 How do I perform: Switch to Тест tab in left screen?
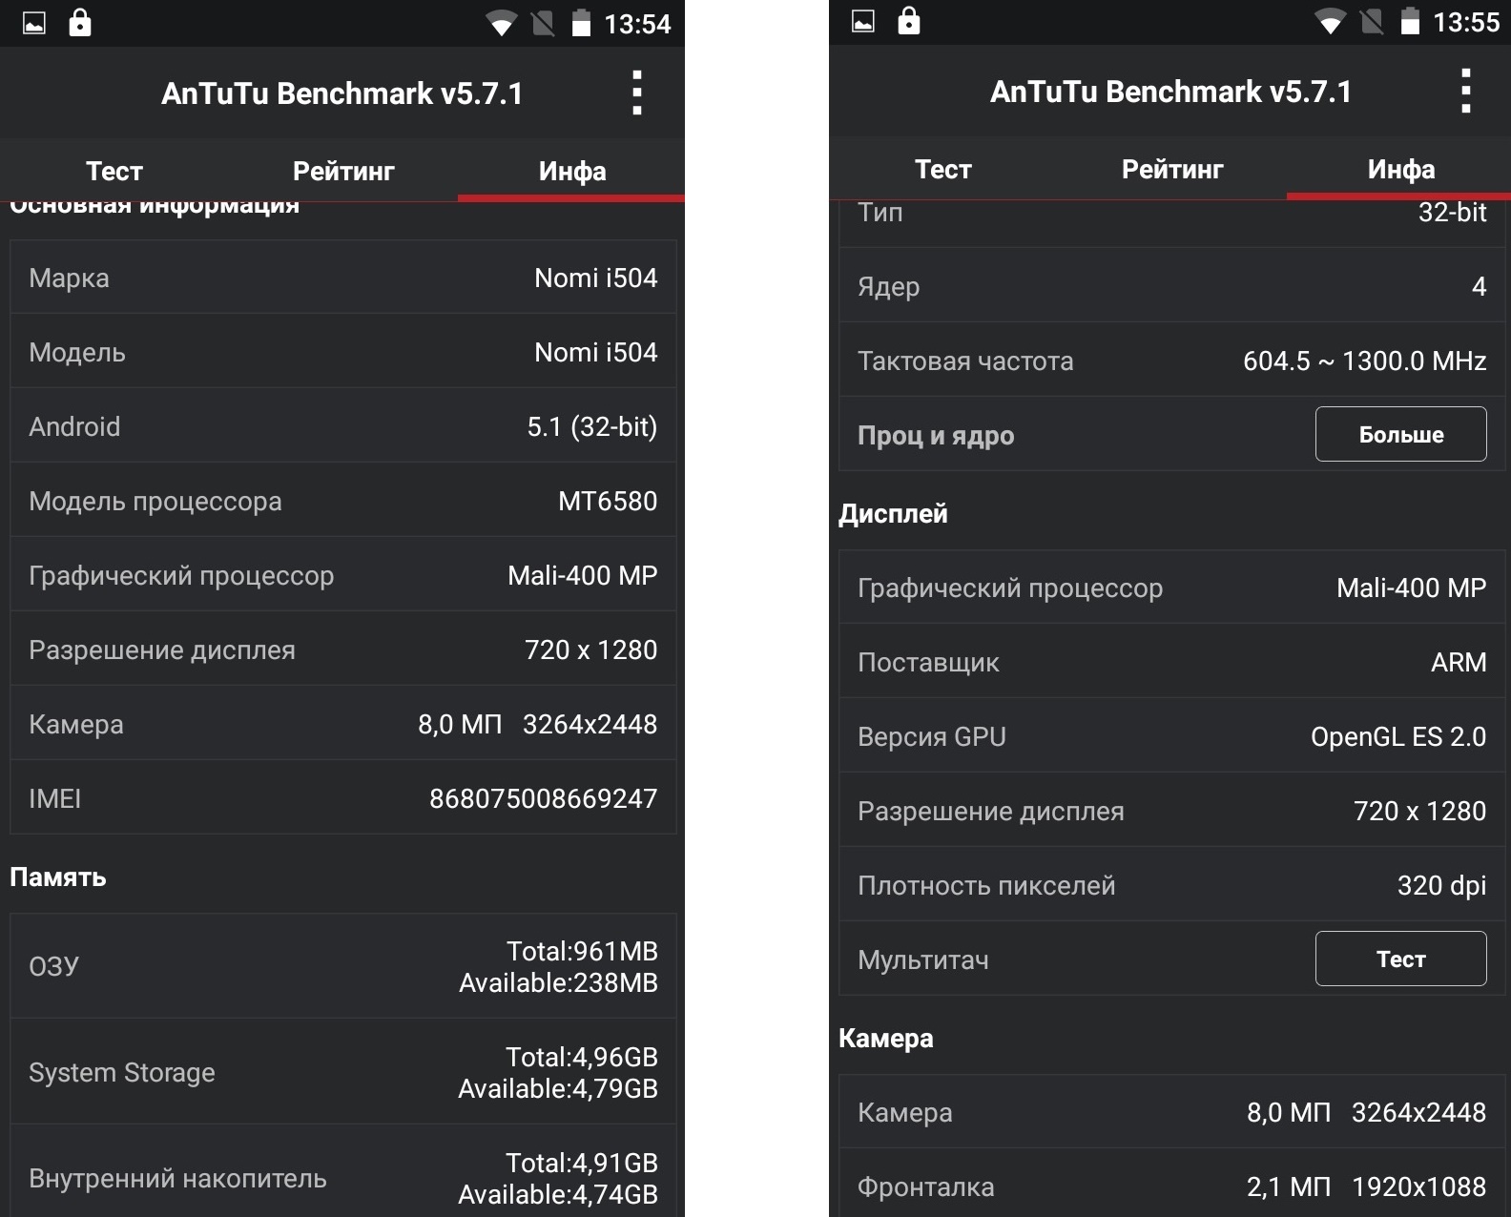pyautogui.click(x=114, y=171)
